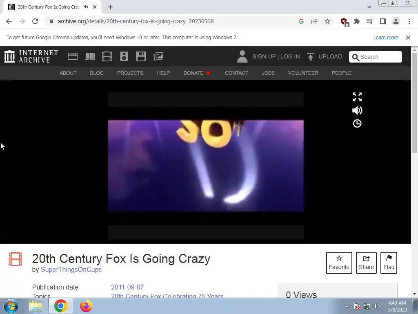Open the Audio speaker icon
Viewport: 418px width, 314px height.
(x=124, y=56)
